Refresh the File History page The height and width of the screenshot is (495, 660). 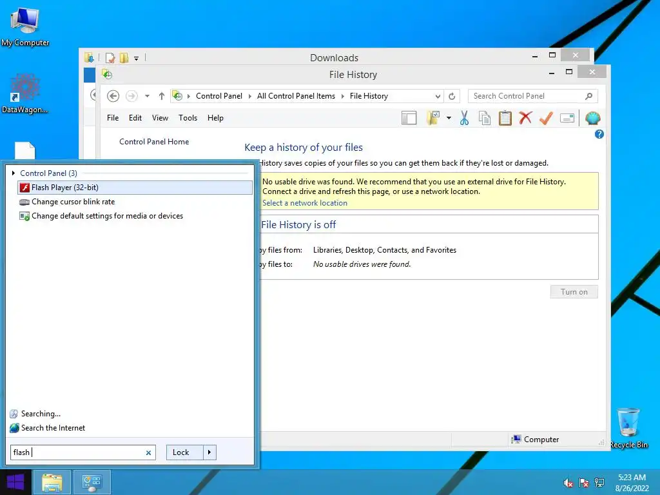click(452, 97)
